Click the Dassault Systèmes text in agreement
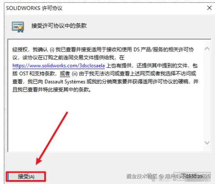The image size is (215, 184). click(x=65, y=82)
